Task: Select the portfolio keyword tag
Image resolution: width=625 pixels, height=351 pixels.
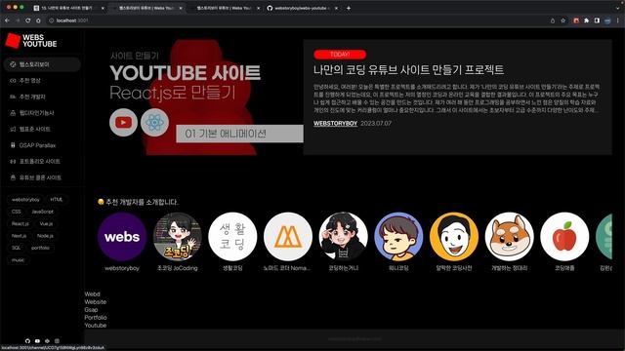Action: tap(40, 248)
